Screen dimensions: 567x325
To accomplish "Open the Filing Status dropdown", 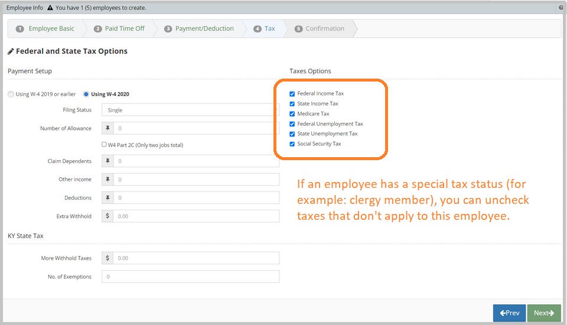I will 190,110.
